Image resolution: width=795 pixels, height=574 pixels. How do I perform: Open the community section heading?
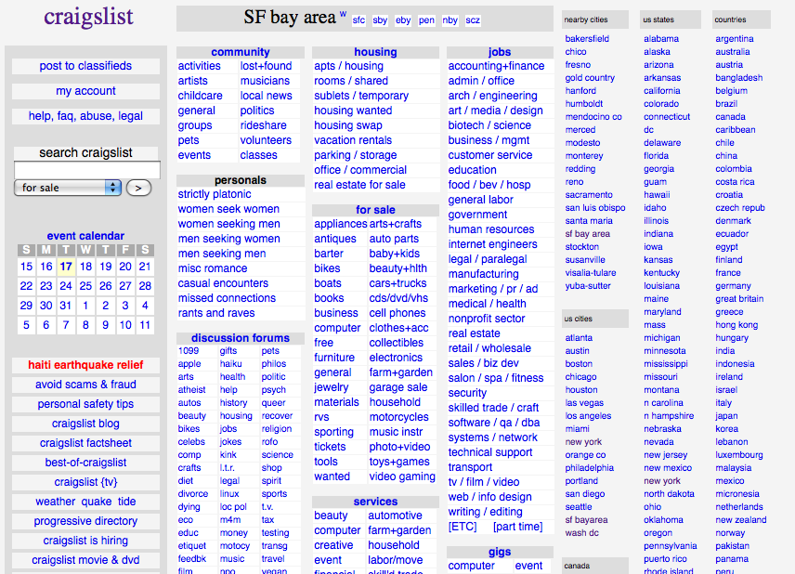241,52
